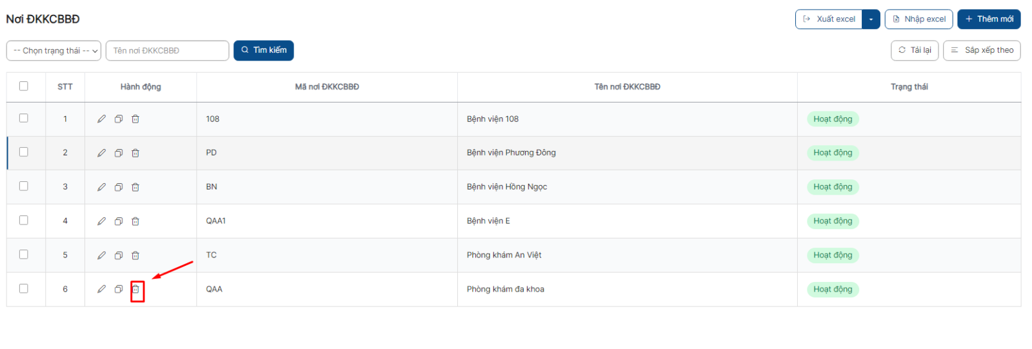Edit Phòng khám đa khoa row pencil
The width and height of the screenshot is (1032, 349).
(x=101, y=290)
